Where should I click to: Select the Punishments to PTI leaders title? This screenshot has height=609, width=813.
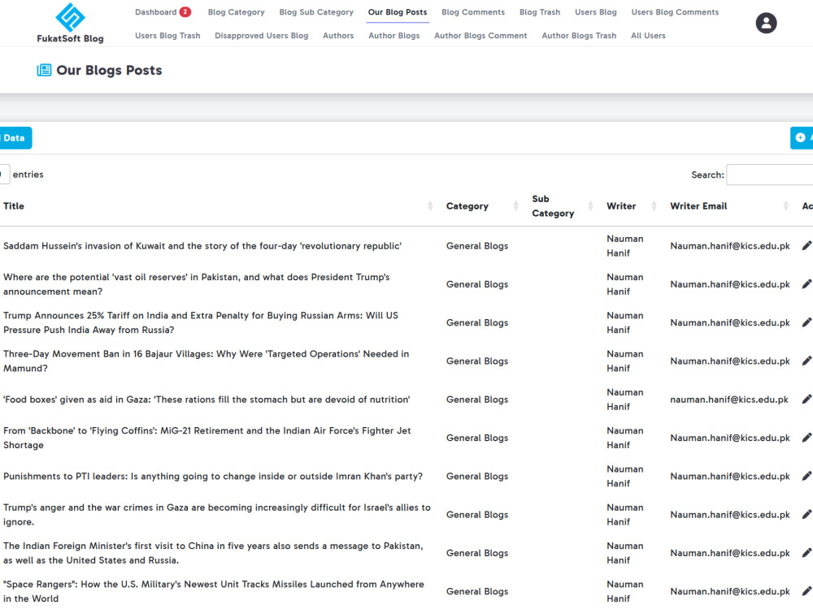coord(212,476)
